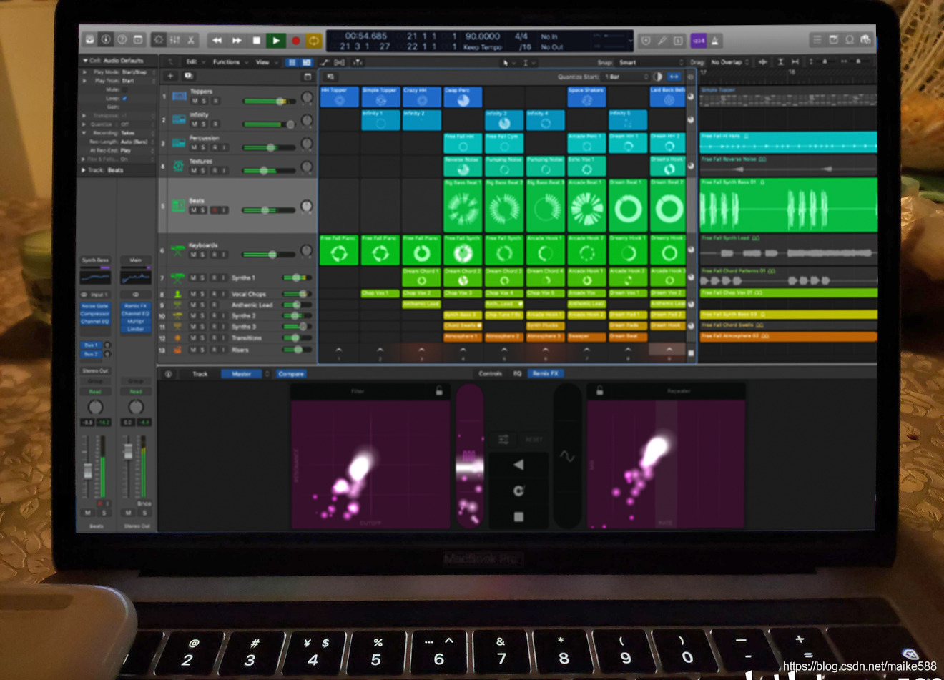Open the Note Pads icon

(x=833, y=40)
